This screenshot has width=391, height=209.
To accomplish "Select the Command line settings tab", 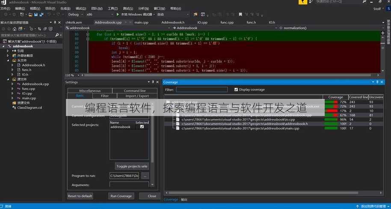I will tap(135, 91).
